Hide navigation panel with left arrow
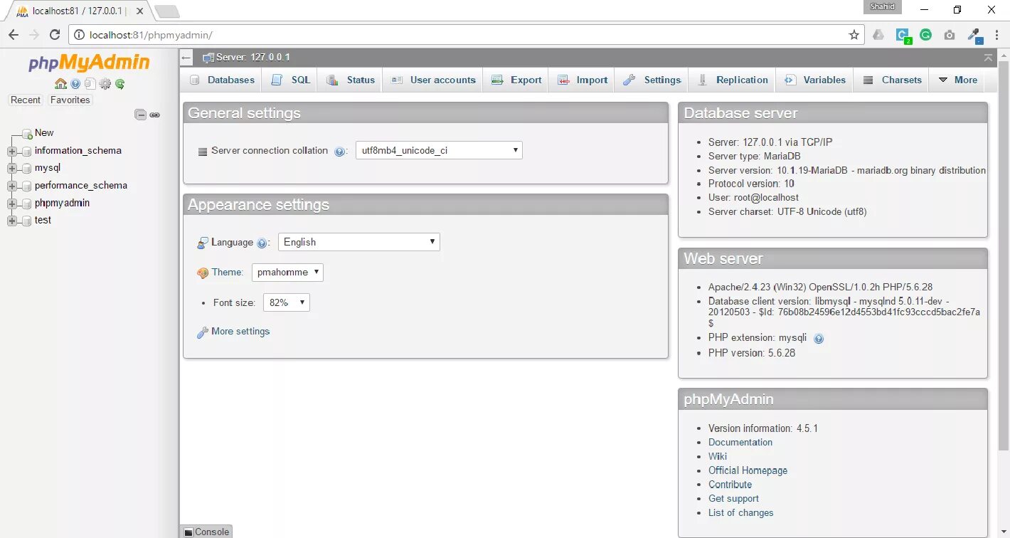Screen dimensions: 1010x538 pyautogui.click(x=186, y=58)
